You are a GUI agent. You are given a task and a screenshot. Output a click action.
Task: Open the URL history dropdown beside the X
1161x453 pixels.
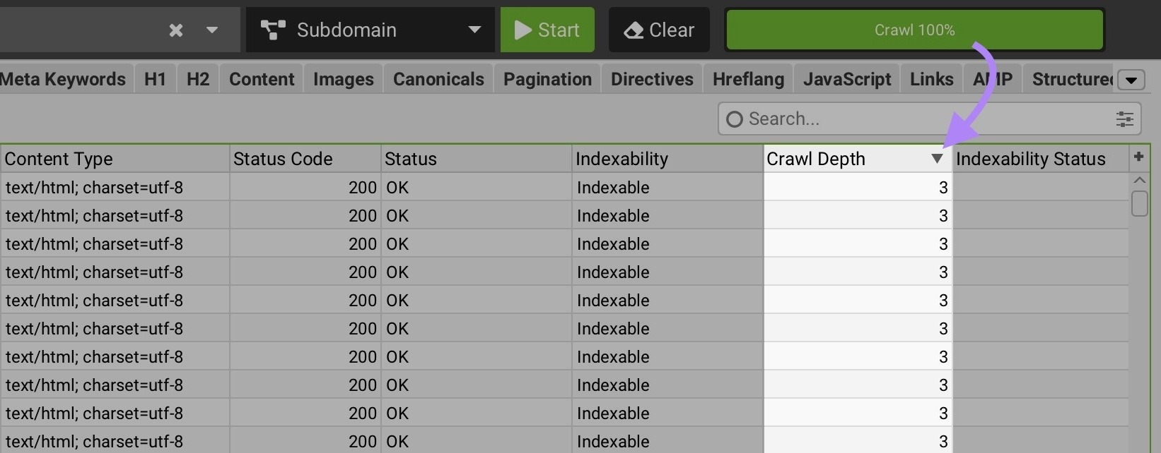(x=212, y=30)
